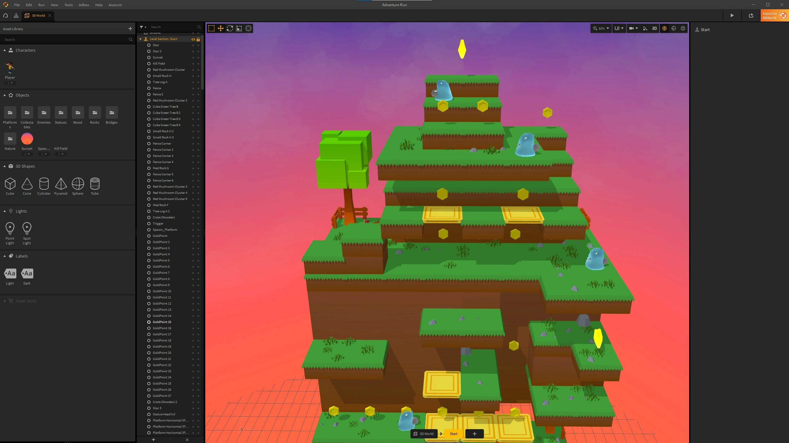Select the Move tool in viewport toolbar
The height and width of the screenshot is (443, 789).
click(220, 28)
